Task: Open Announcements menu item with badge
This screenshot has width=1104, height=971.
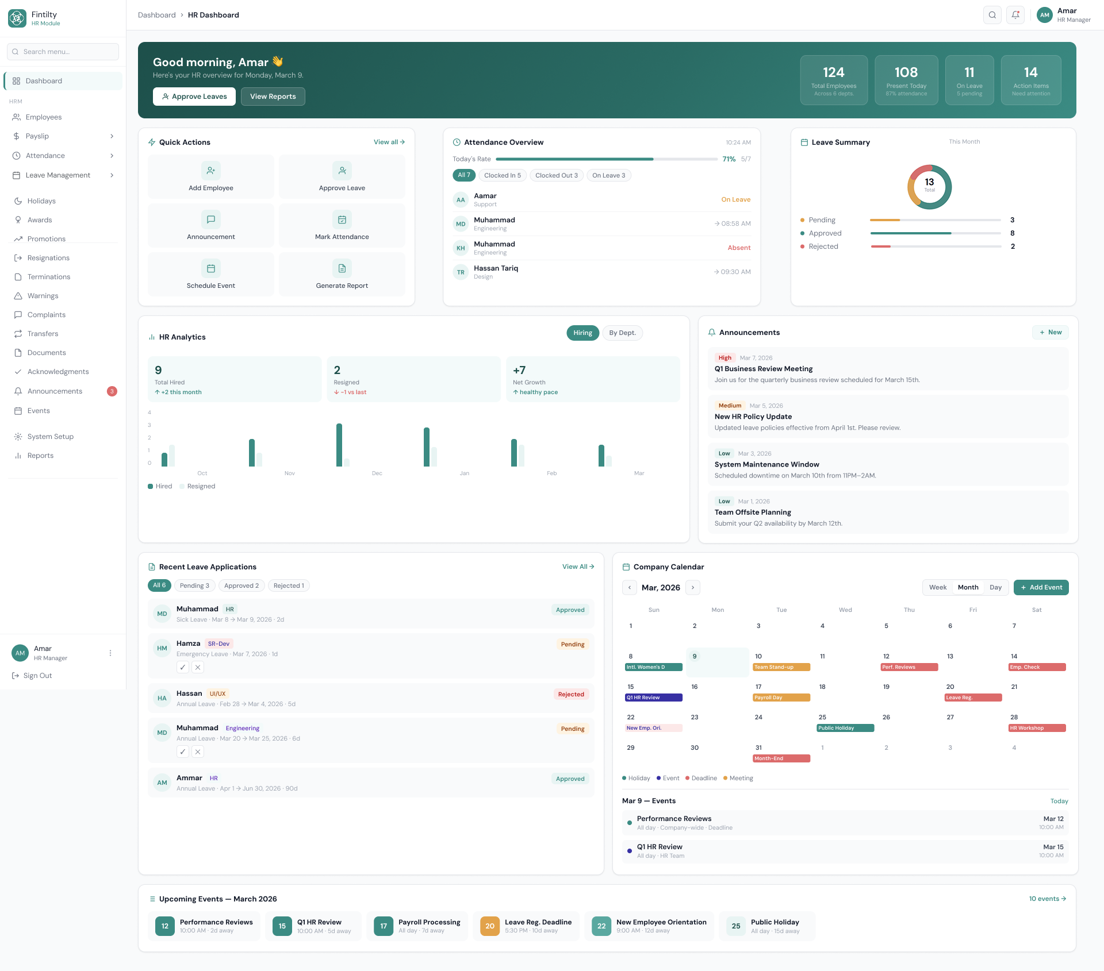Action: click(63, 391)
